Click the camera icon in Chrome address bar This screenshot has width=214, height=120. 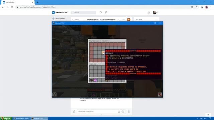pyautogui.click(x=192, y=7)
